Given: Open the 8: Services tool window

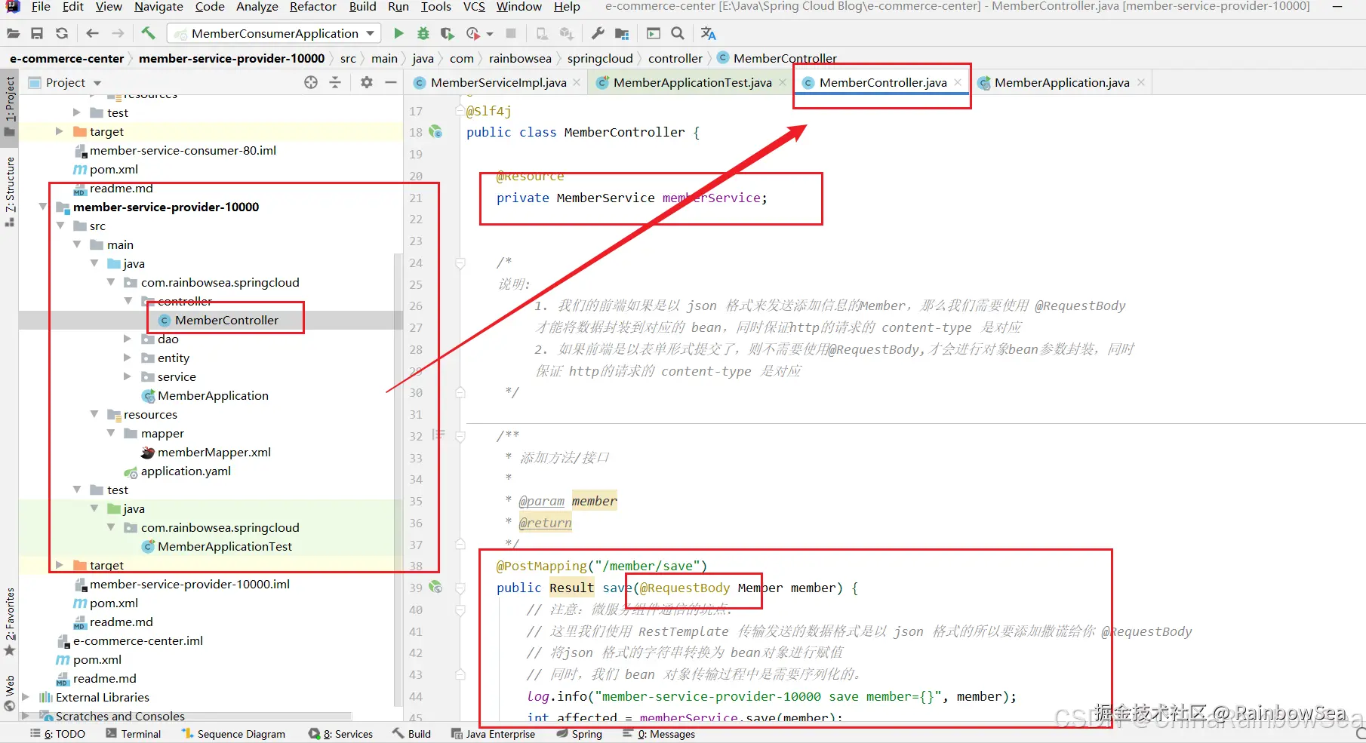Looking at the screenshot, I should pyautogui.click(x=340, y=734).
